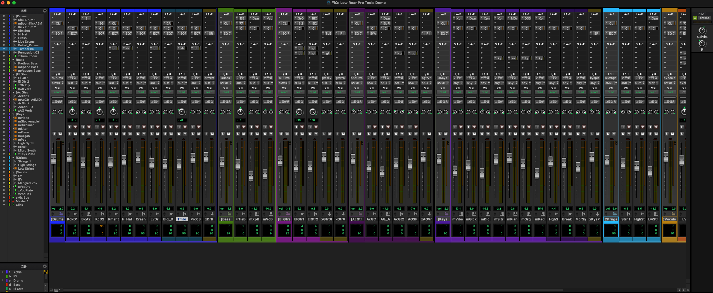Open 2A insert on Bld_D channel
Viewport: 713px width, 293px height.
coord(169,23)
